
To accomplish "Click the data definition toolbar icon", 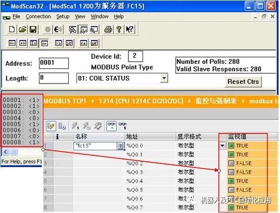I will pyautogui.click(x=73, y=29).
